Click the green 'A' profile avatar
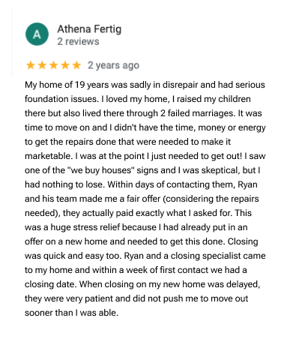The image size is (290, 339). [37, 34]
